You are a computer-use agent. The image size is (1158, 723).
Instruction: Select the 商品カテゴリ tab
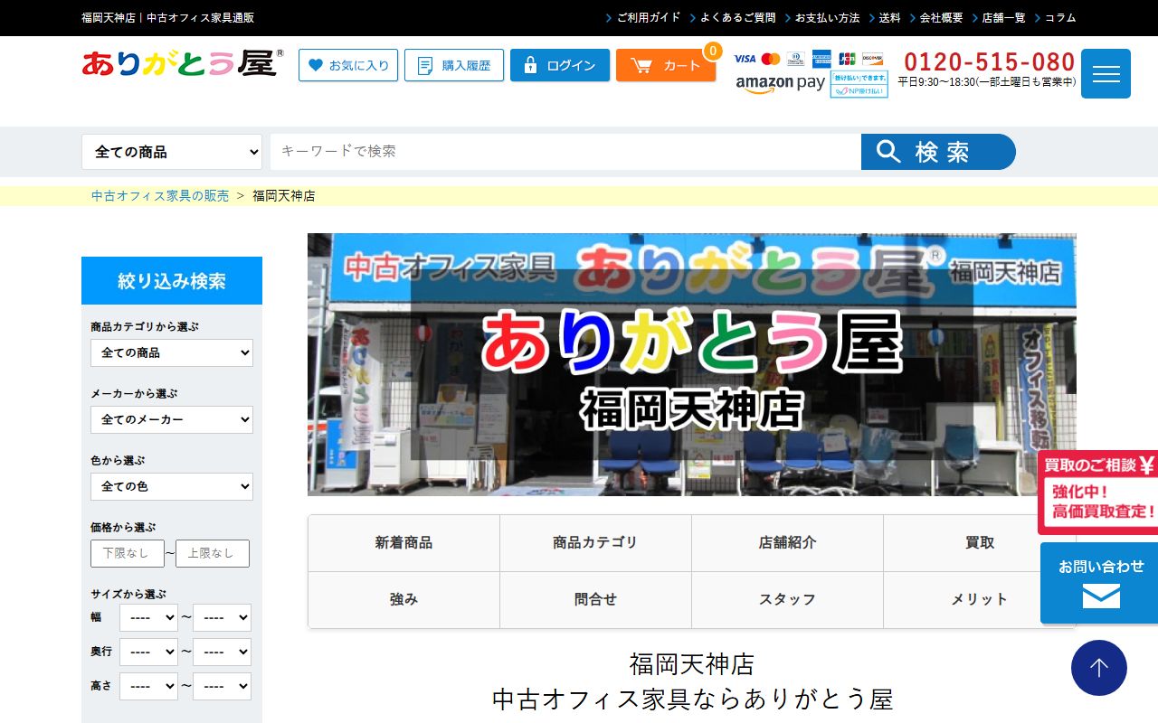595,543
